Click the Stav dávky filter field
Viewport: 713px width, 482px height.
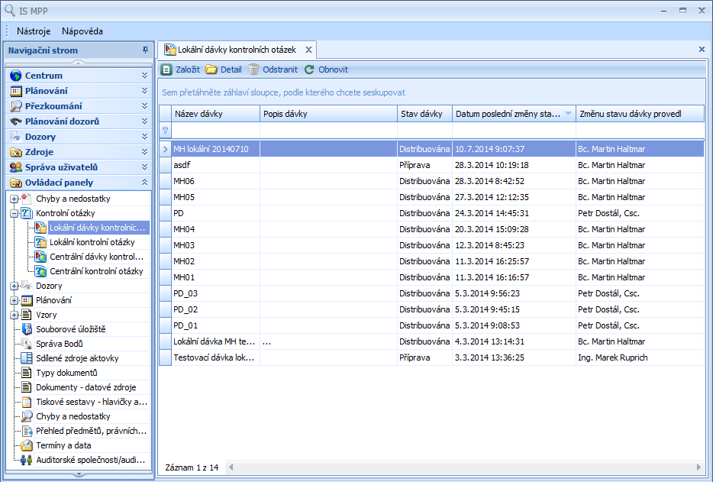(x=424, y=130)
